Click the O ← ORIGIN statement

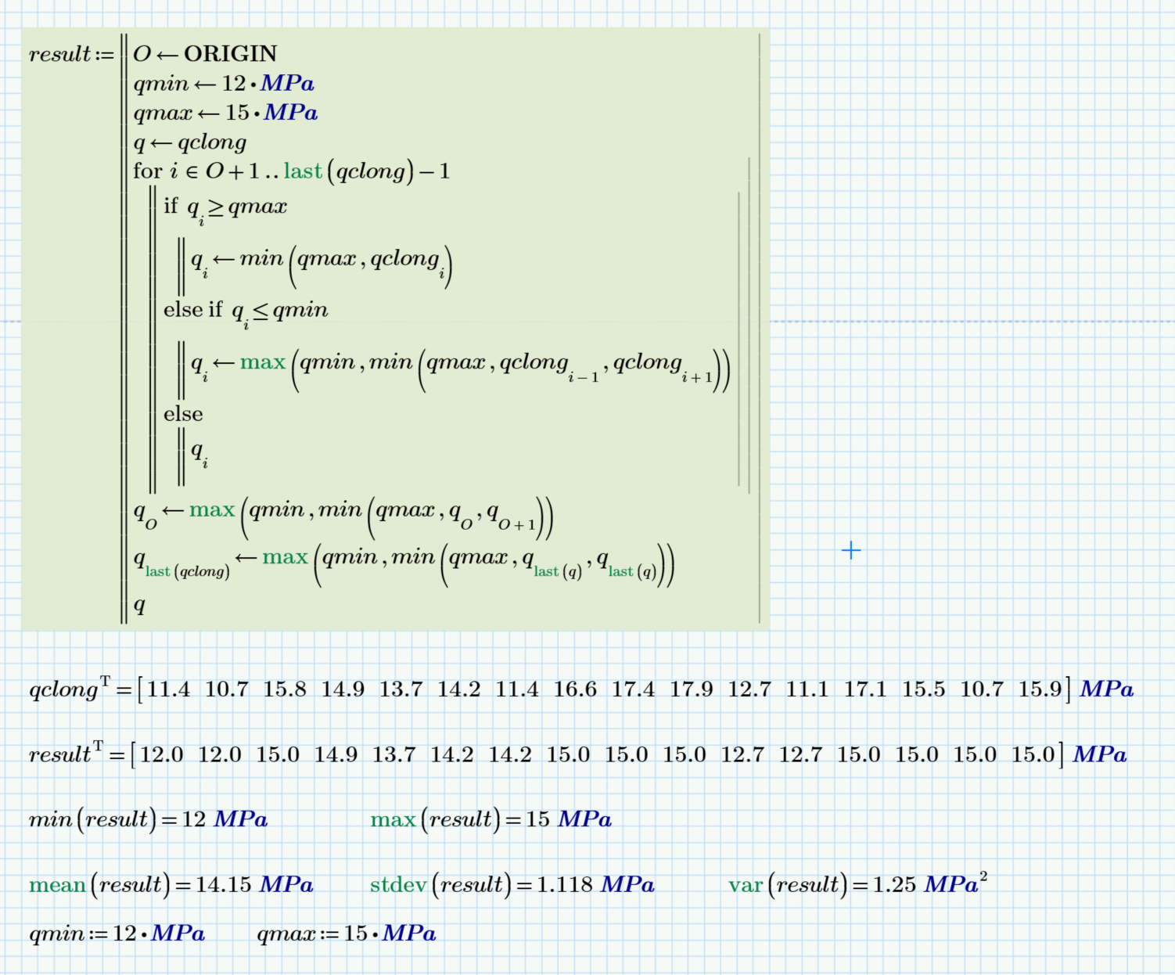point(206,54)
